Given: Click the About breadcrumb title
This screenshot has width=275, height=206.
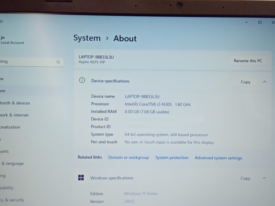Looking at the screenshot, I should pos(125,39).
